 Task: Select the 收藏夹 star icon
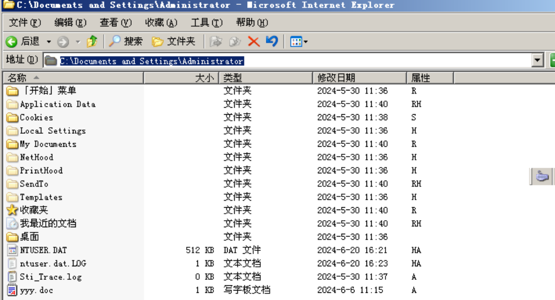(12, 210)
